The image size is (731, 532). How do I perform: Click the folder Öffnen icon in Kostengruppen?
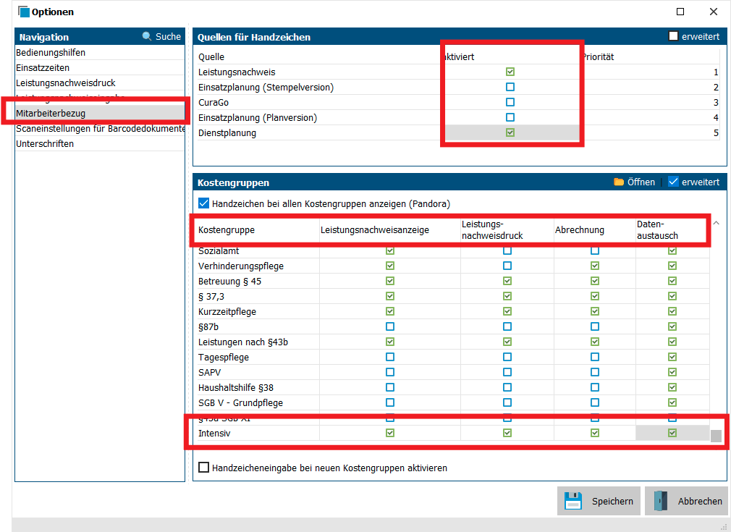618,182
